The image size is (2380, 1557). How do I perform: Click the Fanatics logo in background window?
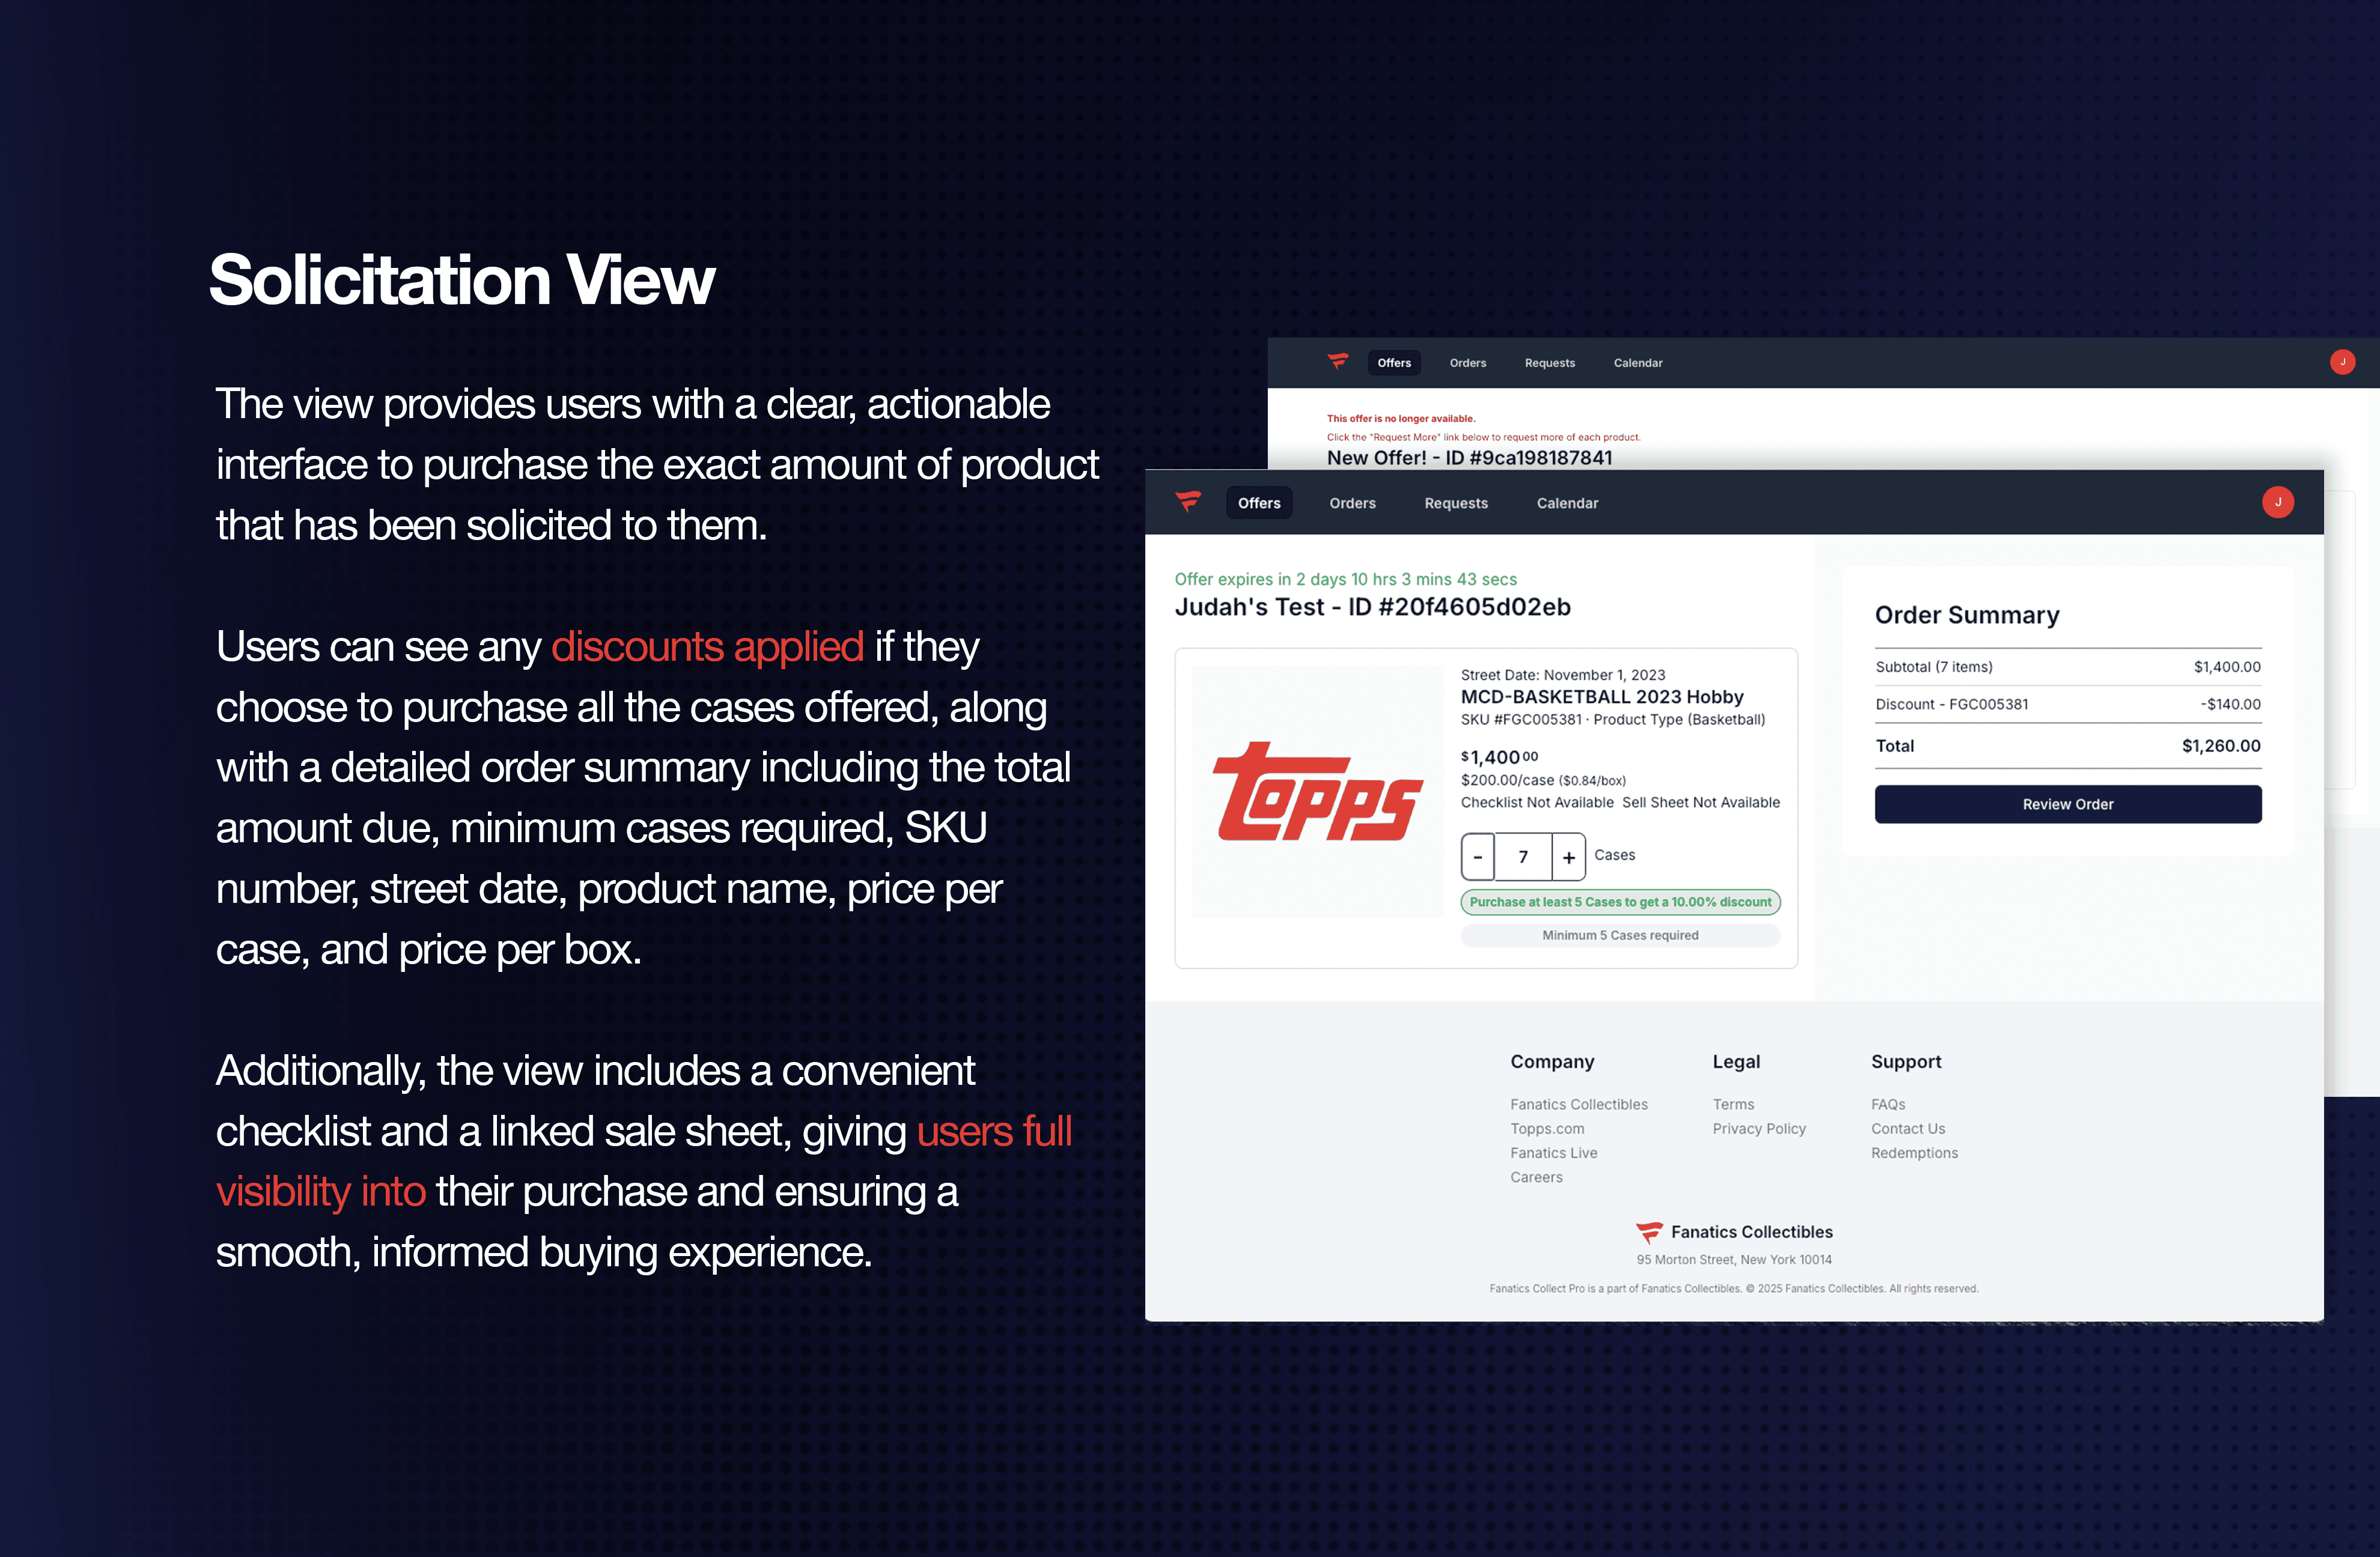click(x=1337, y=362)
